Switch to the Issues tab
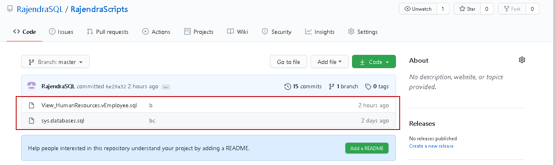Viewport: 556px width, 165px height. [61, 32]
